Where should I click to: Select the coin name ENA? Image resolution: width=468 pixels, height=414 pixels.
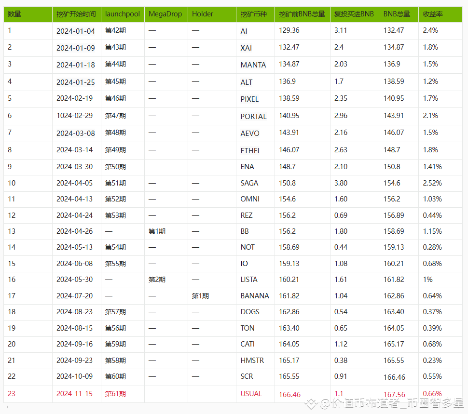pos(247,167)
